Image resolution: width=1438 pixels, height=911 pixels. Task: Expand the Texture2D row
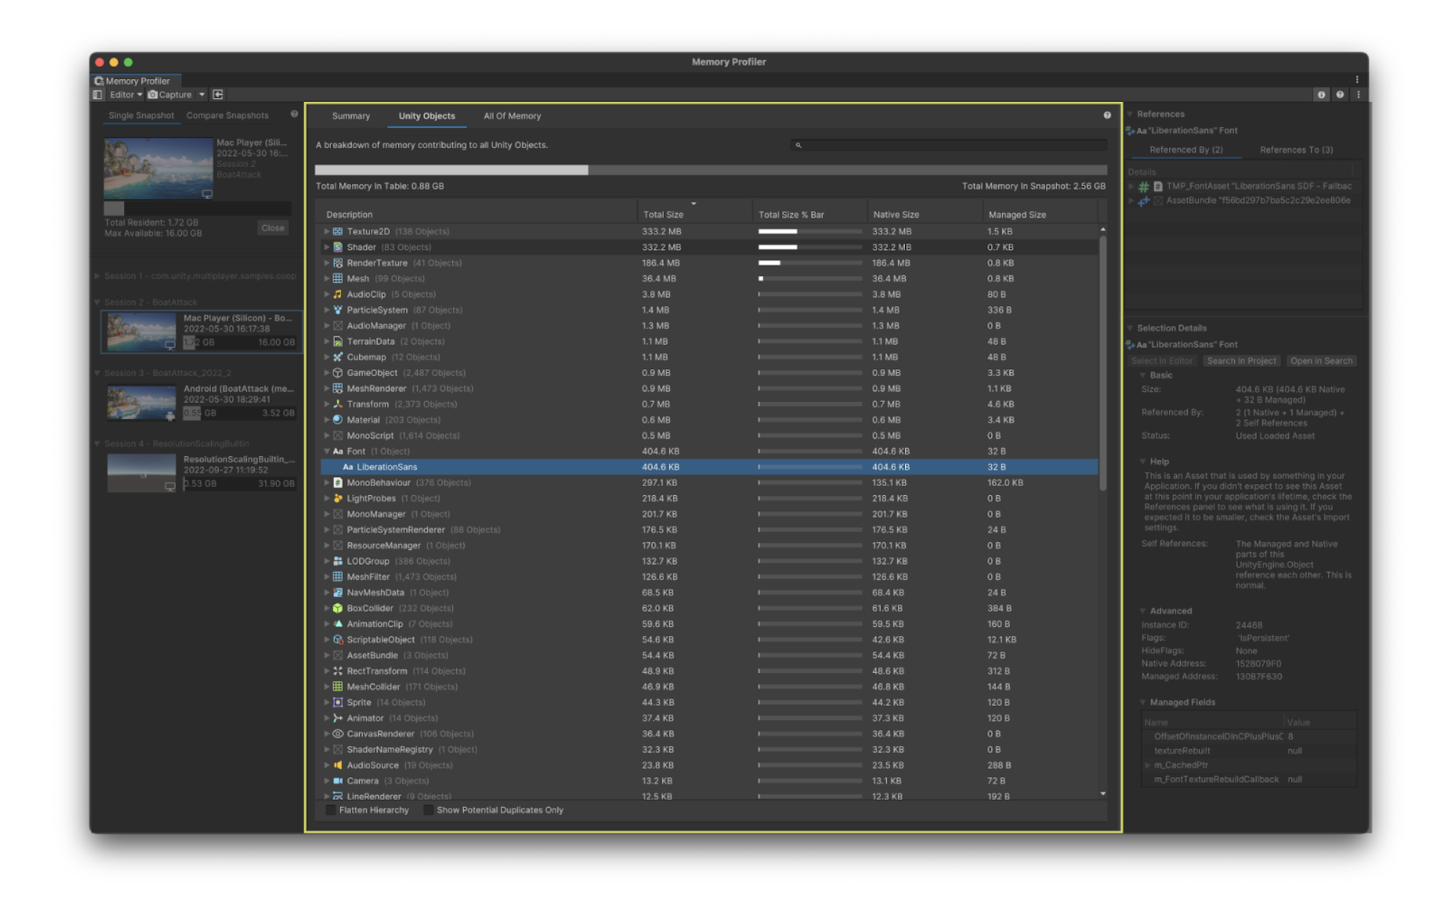point(326,231)
